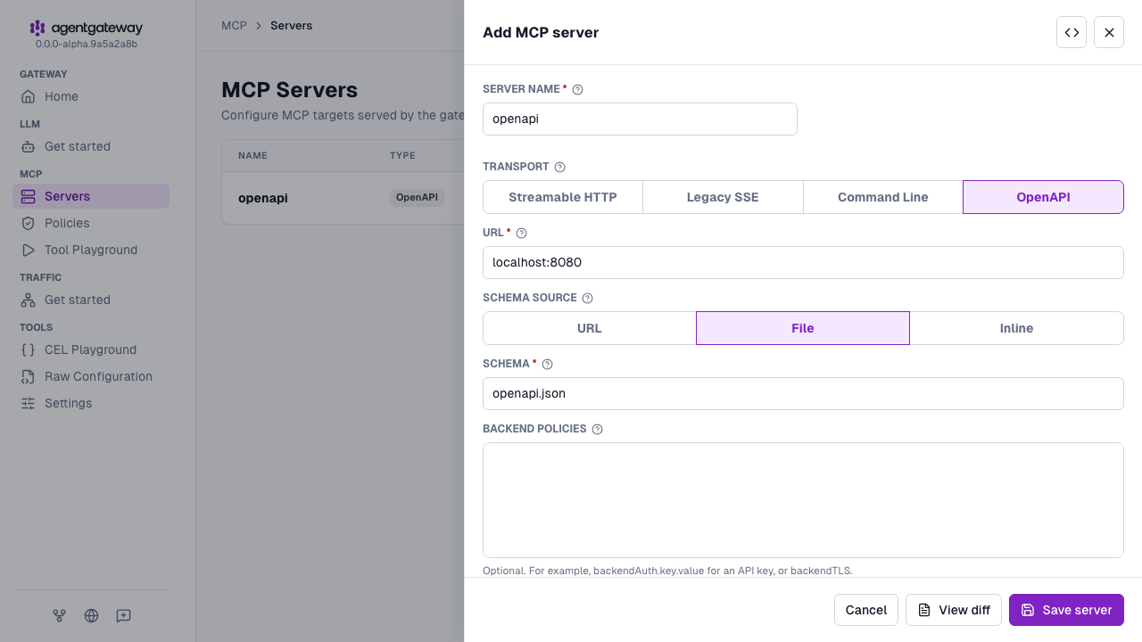The image size is (1142, 642).
Task: Toggle code view with angle-brackets button
Action: point(1072,32)
